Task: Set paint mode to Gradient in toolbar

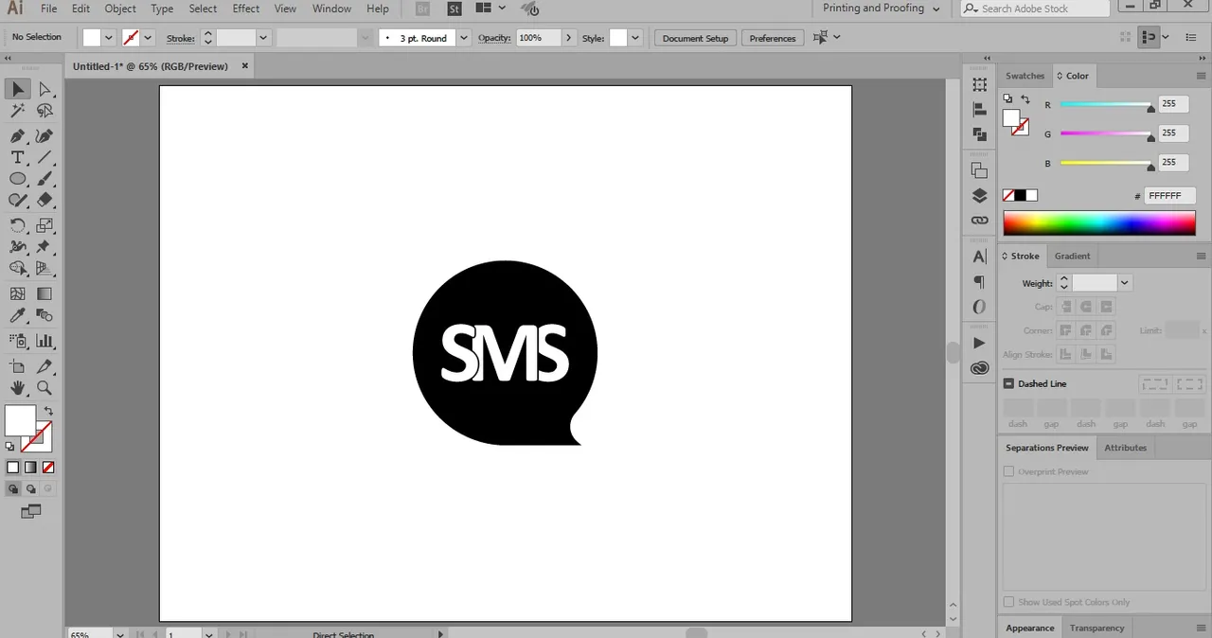Action: tap(30, 468)
